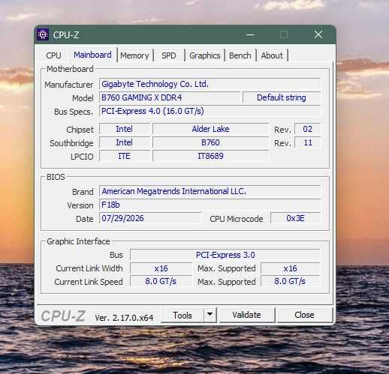
Task: Switch to the CPU tab
Action: [53, 55]
